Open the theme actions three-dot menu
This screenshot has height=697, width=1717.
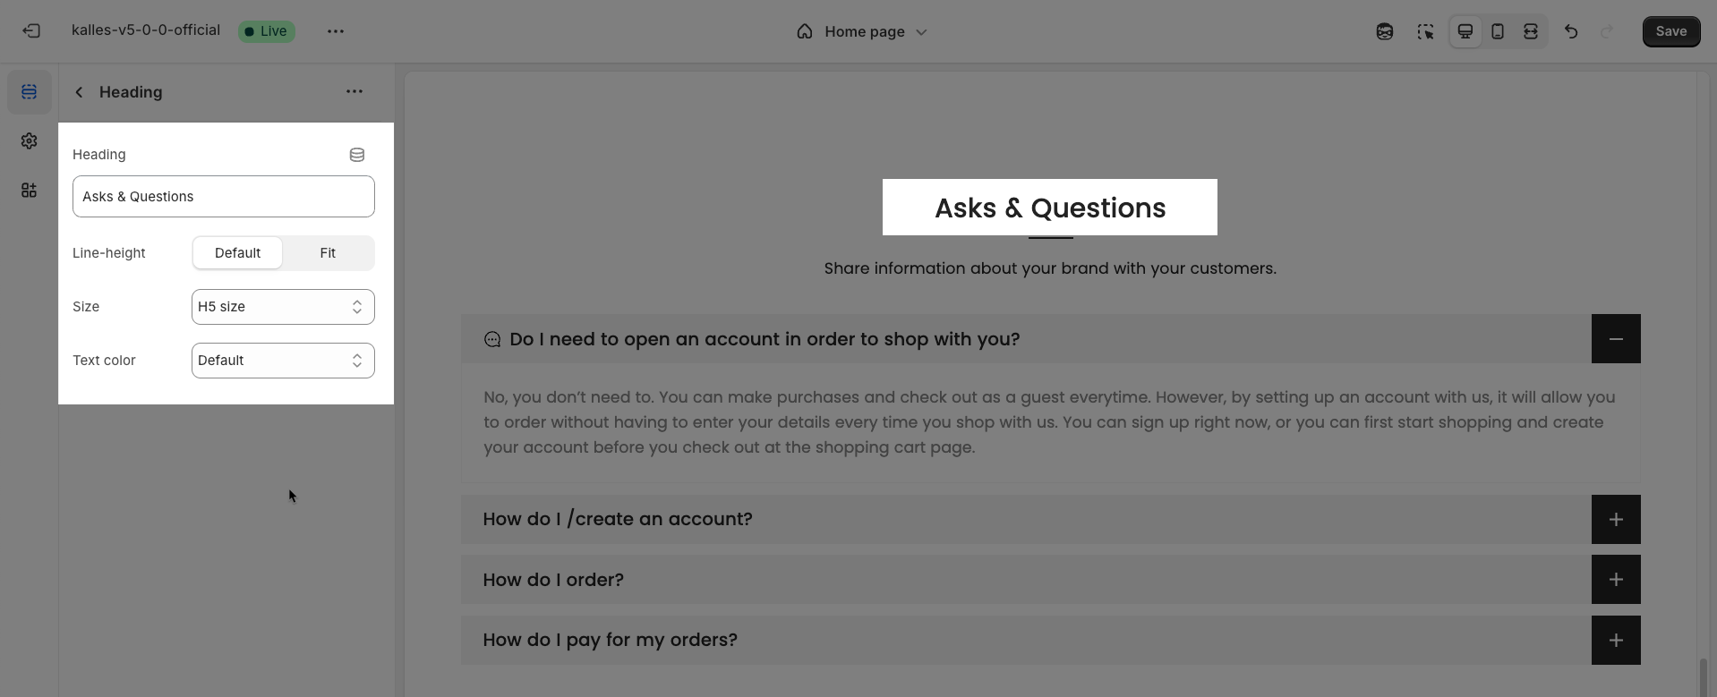pos(336,31)
